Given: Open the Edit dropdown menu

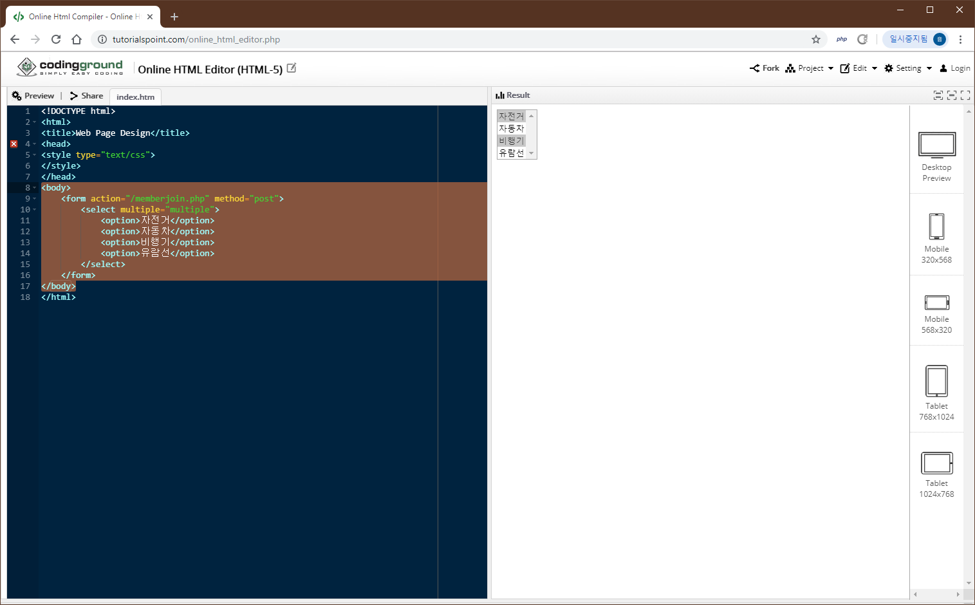Looking at the screenshot, I should coord(859,68).
